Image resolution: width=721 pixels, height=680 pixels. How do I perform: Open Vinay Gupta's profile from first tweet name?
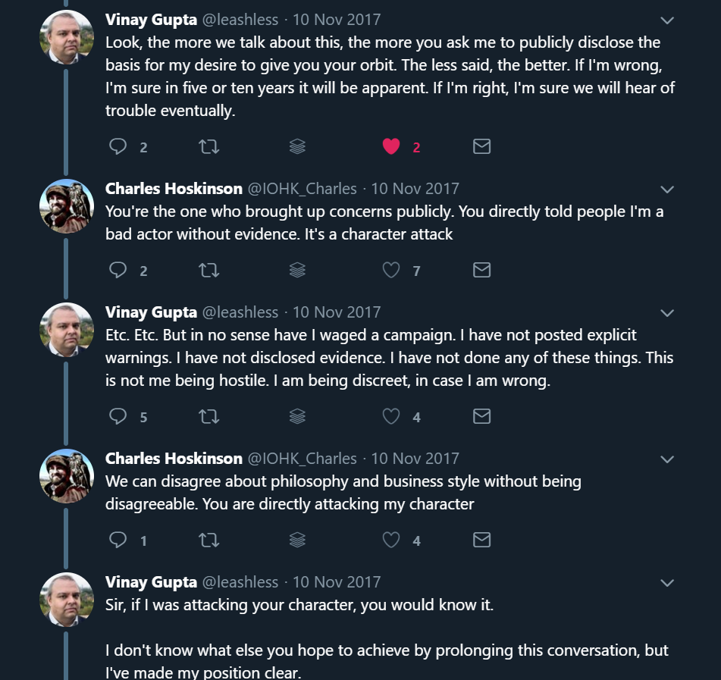pos(149,19)
